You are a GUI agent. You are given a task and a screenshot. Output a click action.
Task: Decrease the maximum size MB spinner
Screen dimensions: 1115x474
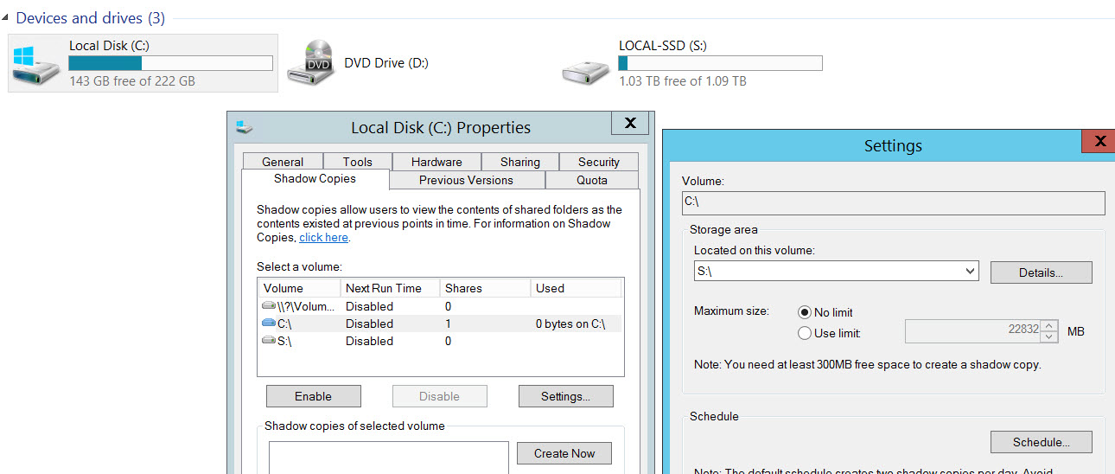click(1049, 336)
